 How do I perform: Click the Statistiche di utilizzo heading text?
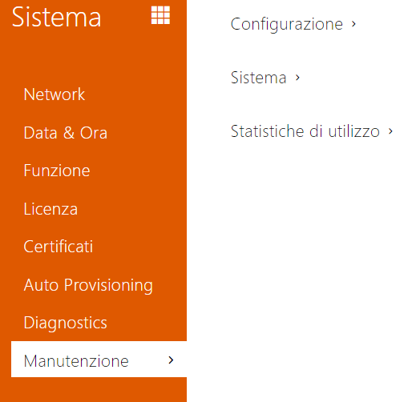(305, 131)
